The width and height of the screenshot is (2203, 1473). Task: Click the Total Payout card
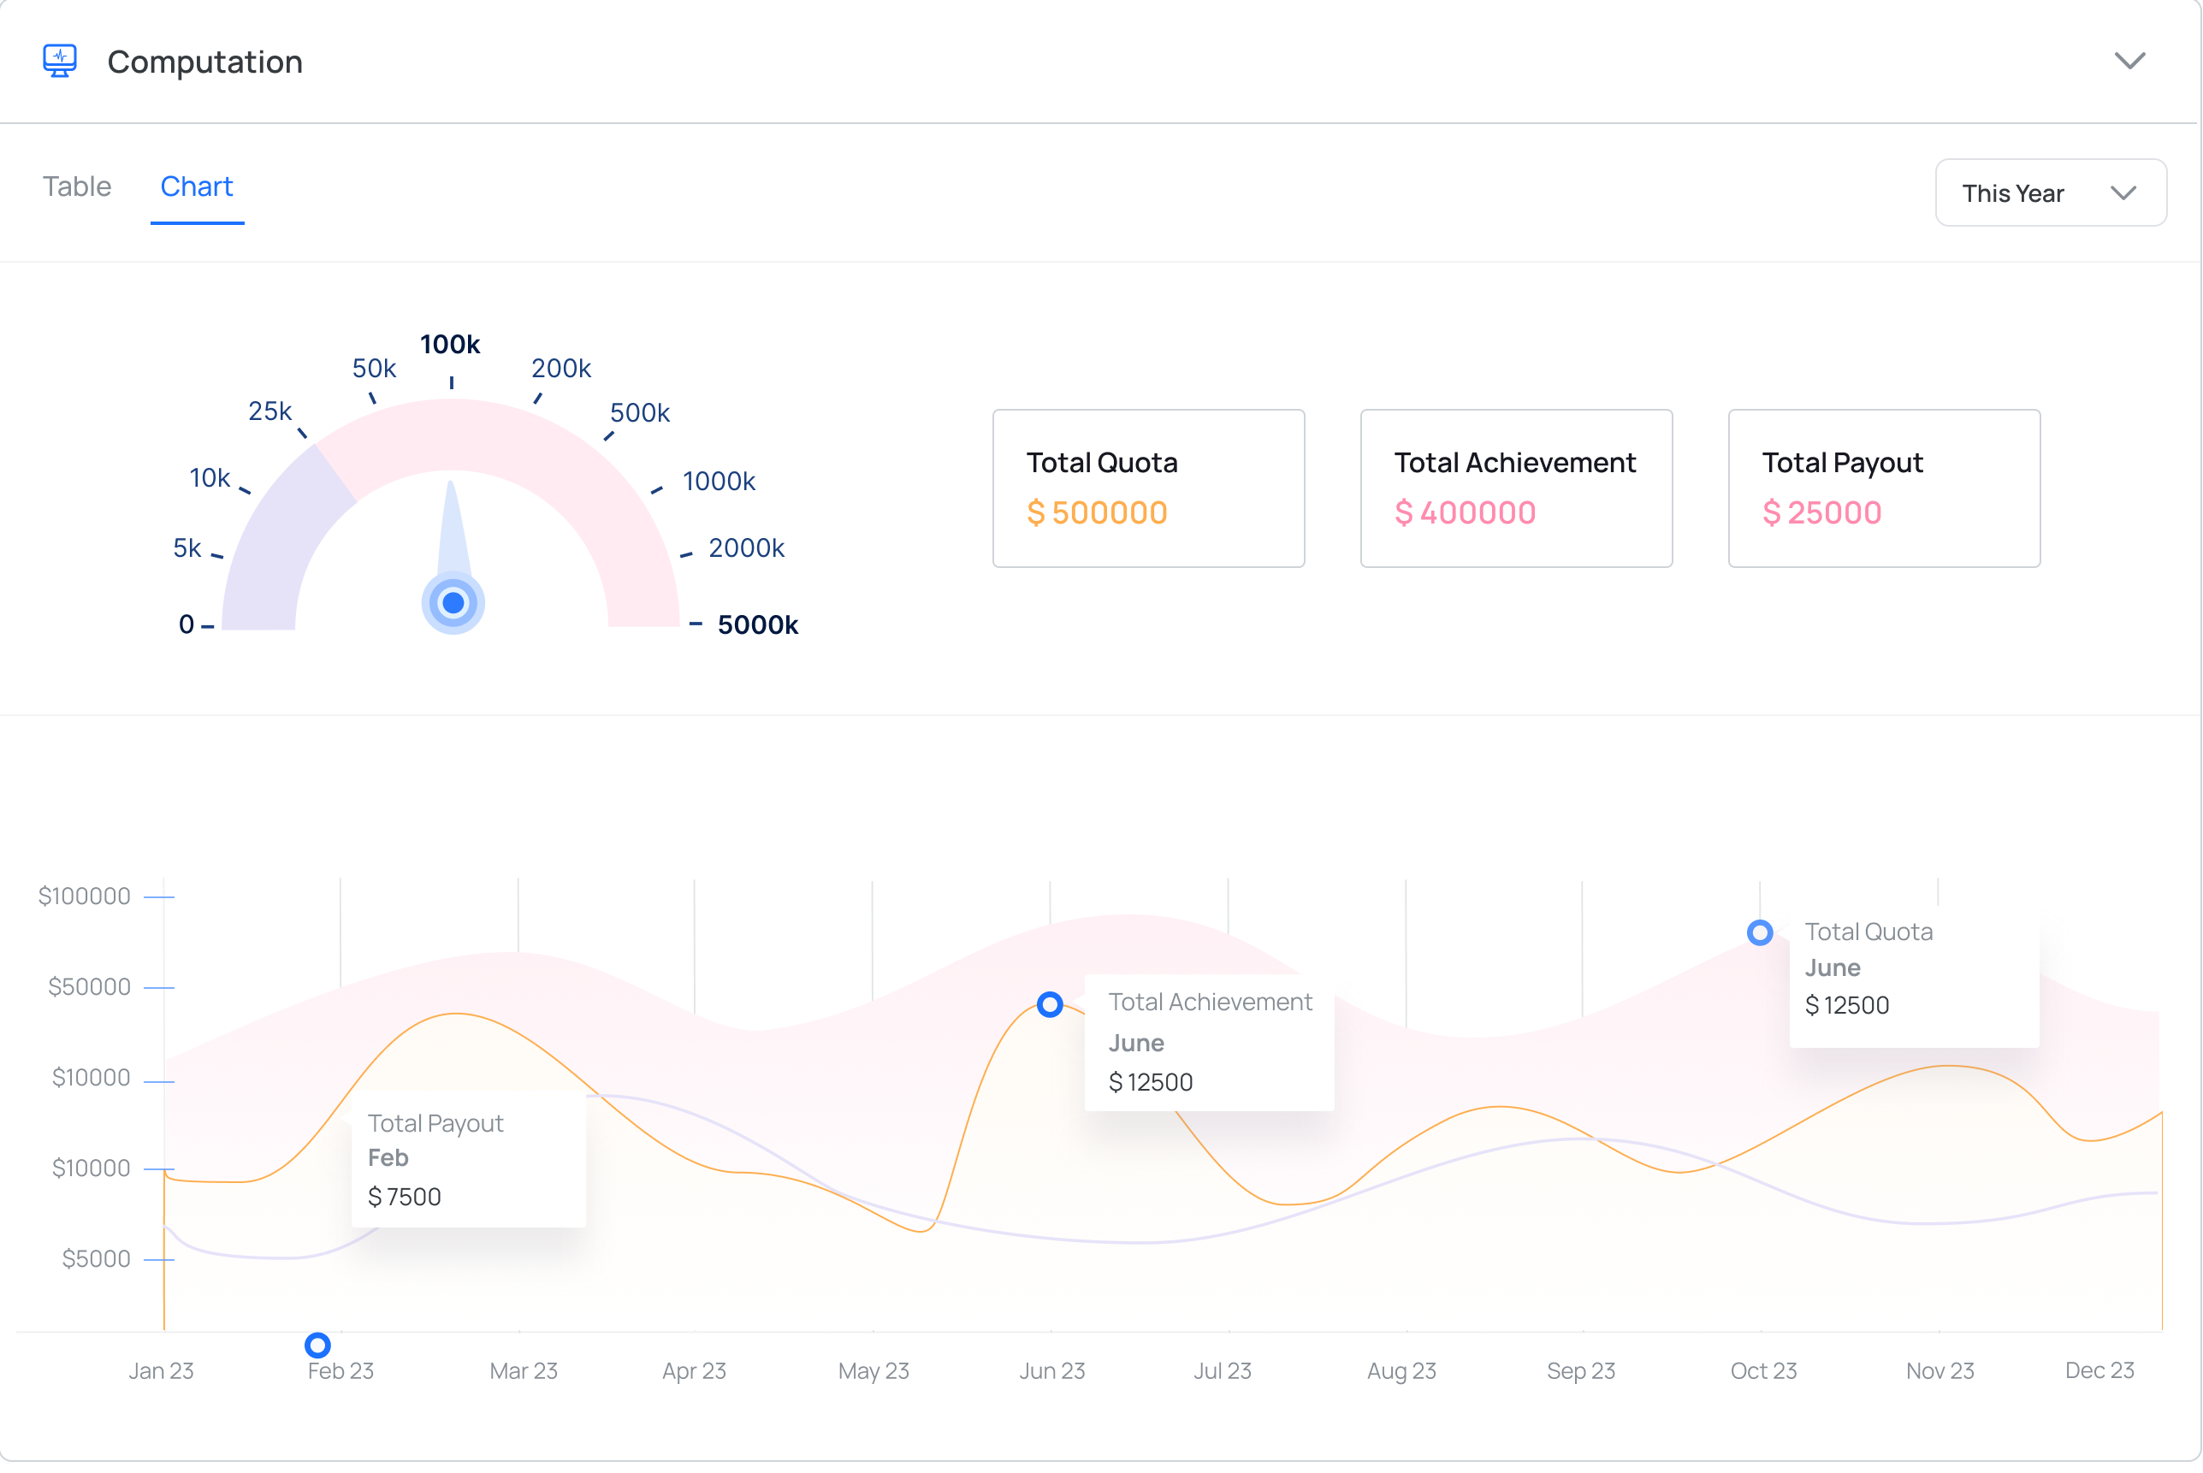click(x=1884, y=488)
